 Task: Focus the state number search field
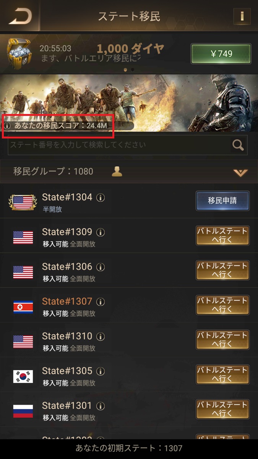click(120, 145)
